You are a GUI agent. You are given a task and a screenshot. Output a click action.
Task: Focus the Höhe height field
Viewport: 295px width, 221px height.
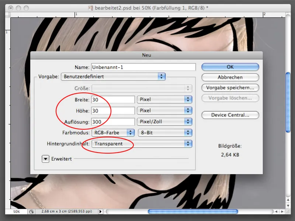coord(113,111)
